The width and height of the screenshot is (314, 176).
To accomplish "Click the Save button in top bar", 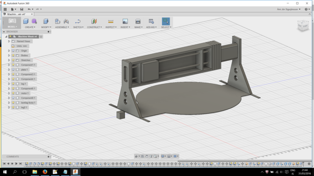I will point(22,9).
